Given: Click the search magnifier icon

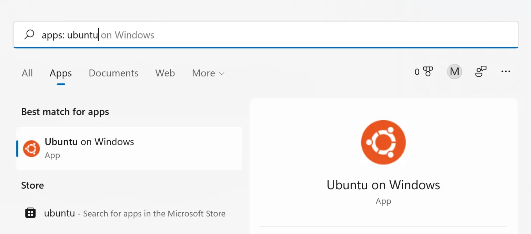Looking at the screenshot, I should click(x=29, y=34).
